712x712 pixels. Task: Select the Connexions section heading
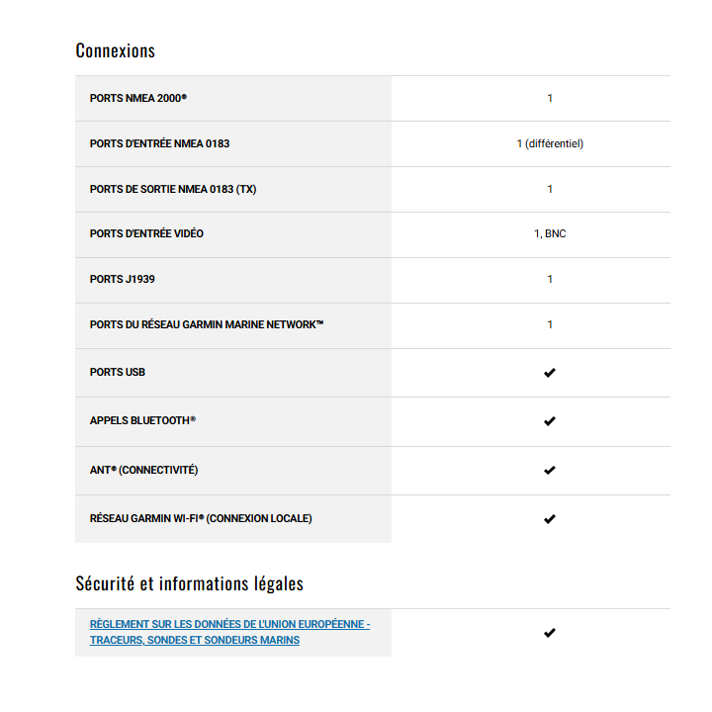click(115, 50)
